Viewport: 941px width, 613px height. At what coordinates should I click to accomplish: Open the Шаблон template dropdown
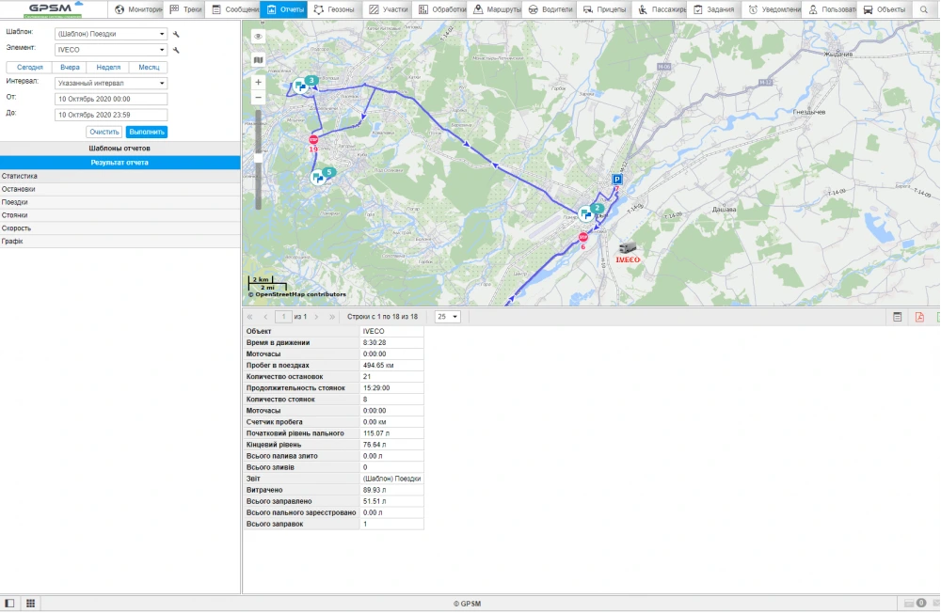point(111,34)
